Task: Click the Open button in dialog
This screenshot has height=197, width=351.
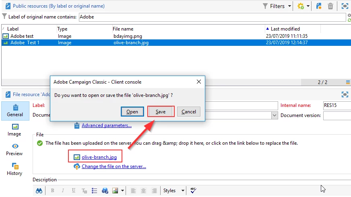Action: pyautogui.click(x=132, y=112)
